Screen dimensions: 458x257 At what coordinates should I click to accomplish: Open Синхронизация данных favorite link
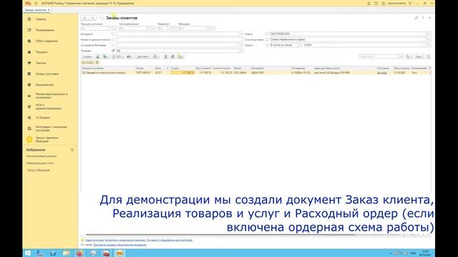42,156
